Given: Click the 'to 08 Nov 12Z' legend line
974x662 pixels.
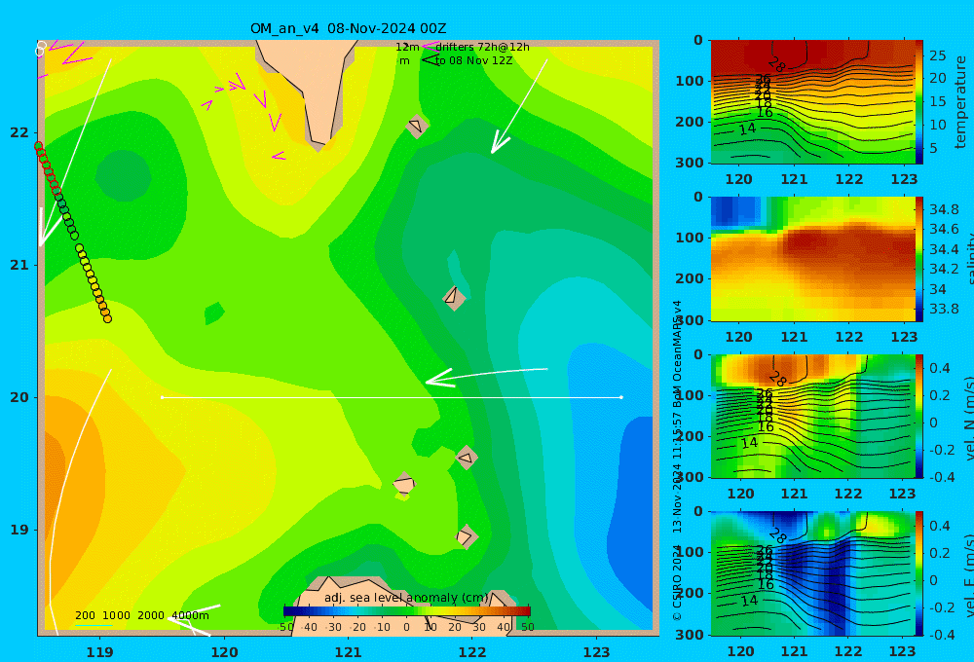Looking at the screenshot, I should click(473, 60).
